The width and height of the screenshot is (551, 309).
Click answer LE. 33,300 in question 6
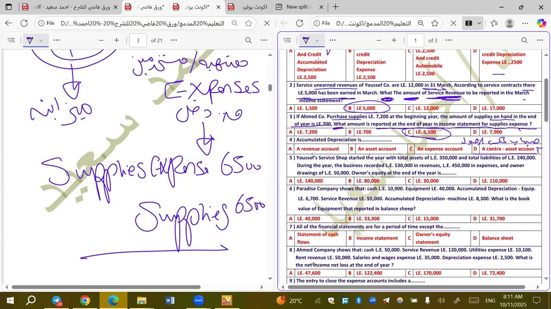pos(368,219)
